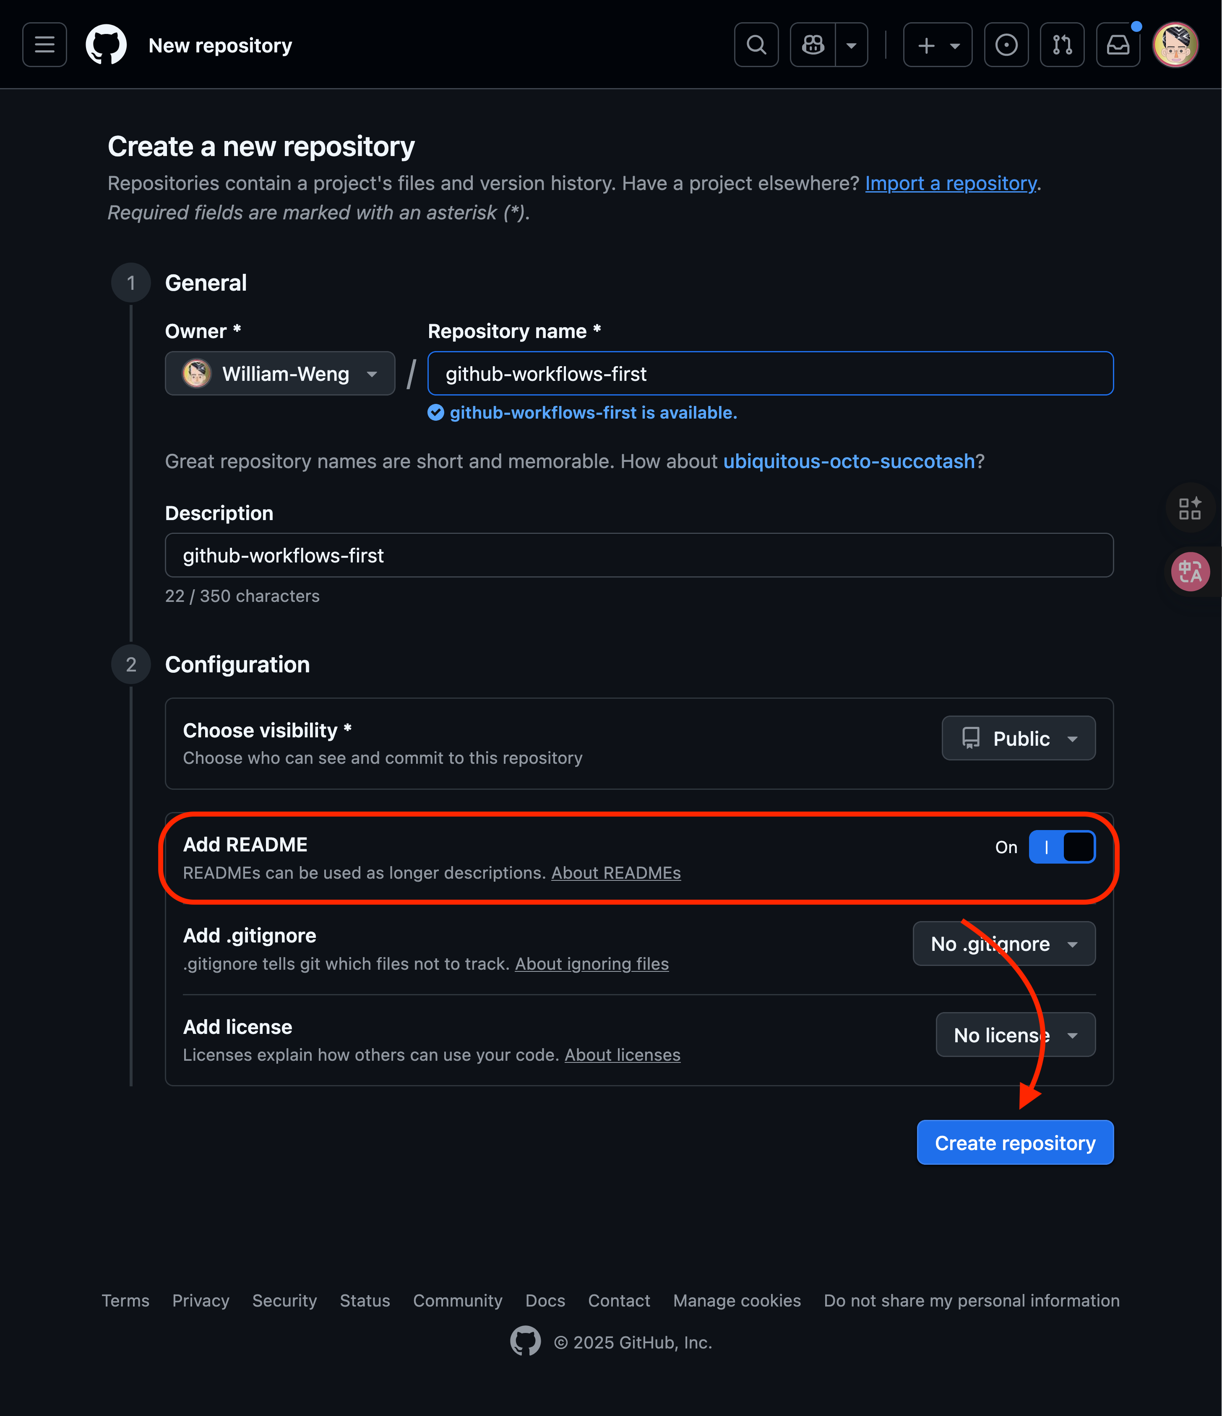Open the search icon in header
This screenshot has width=1222, height=1416.
point(756,45)
